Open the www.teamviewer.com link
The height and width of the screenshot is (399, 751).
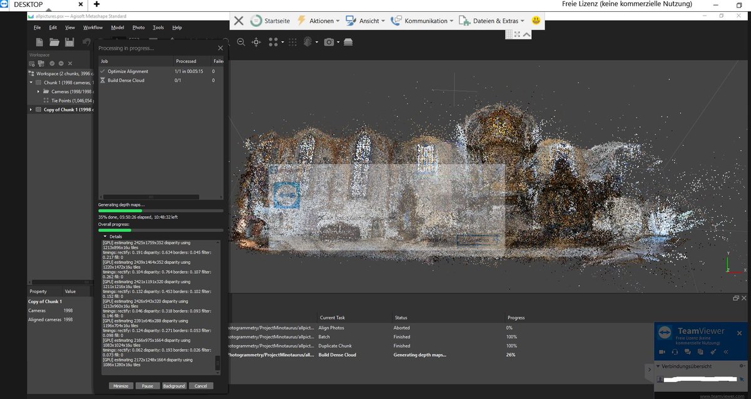point(723,396)
